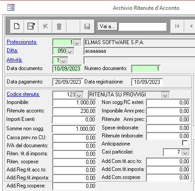
Task: Open the Professionista link
Action: pos(22,42)
